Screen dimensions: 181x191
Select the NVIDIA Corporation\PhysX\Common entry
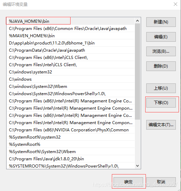71,130
